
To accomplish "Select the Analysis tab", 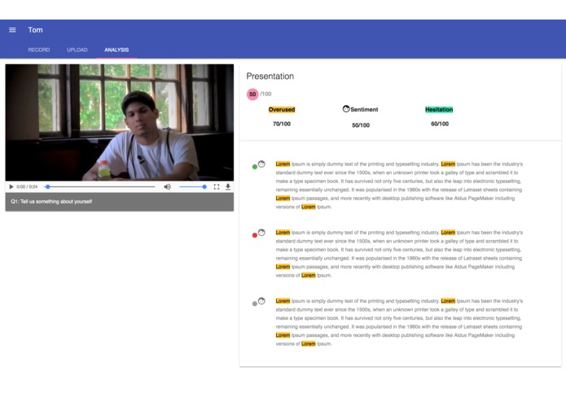I will (x=116, y=50).
